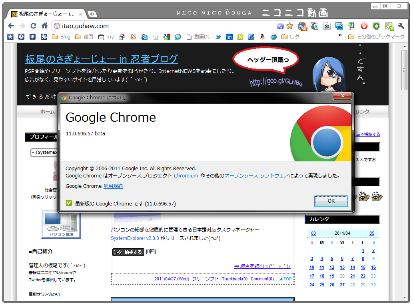Click the 拍手する button
The image size is (413, 306).
point(128,252)
